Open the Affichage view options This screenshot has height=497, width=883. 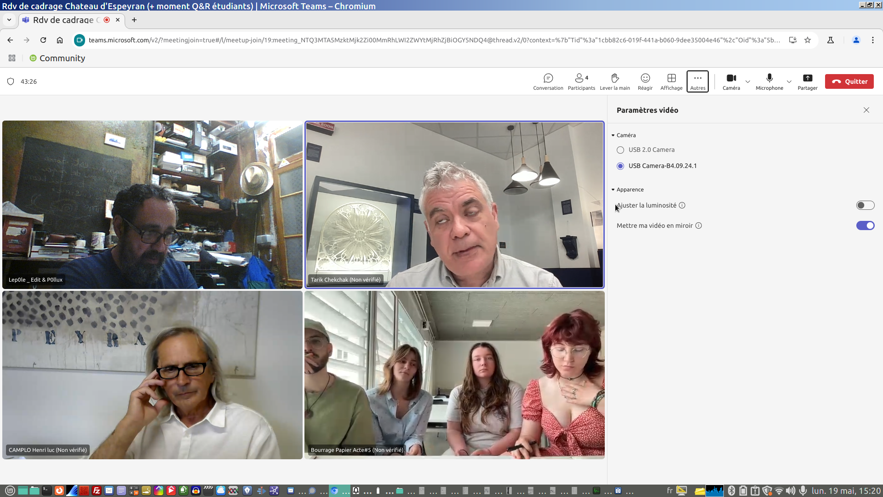pos(671,81)
